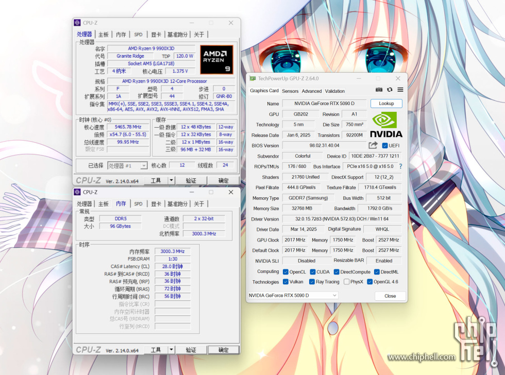Click the memory type value DDR5
Viewport: 505px width, 375px height.
(x=121, y=218)
